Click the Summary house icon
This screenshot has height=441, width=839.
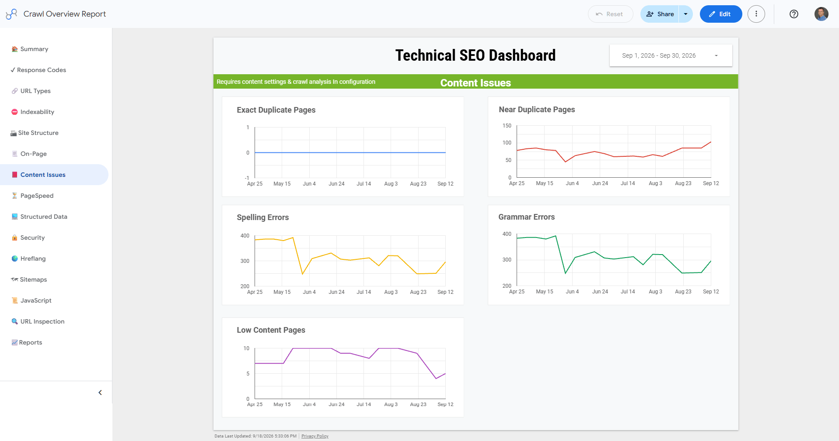(x=14, y=49)
